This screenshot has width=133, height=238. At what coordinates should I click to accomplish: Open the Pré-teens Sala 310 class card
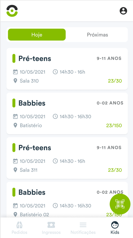click(67, 69)
